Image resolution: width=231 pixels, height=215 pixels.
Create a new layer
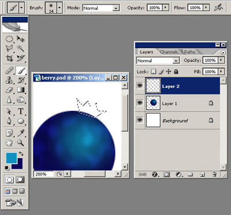[x=202, y=175]
